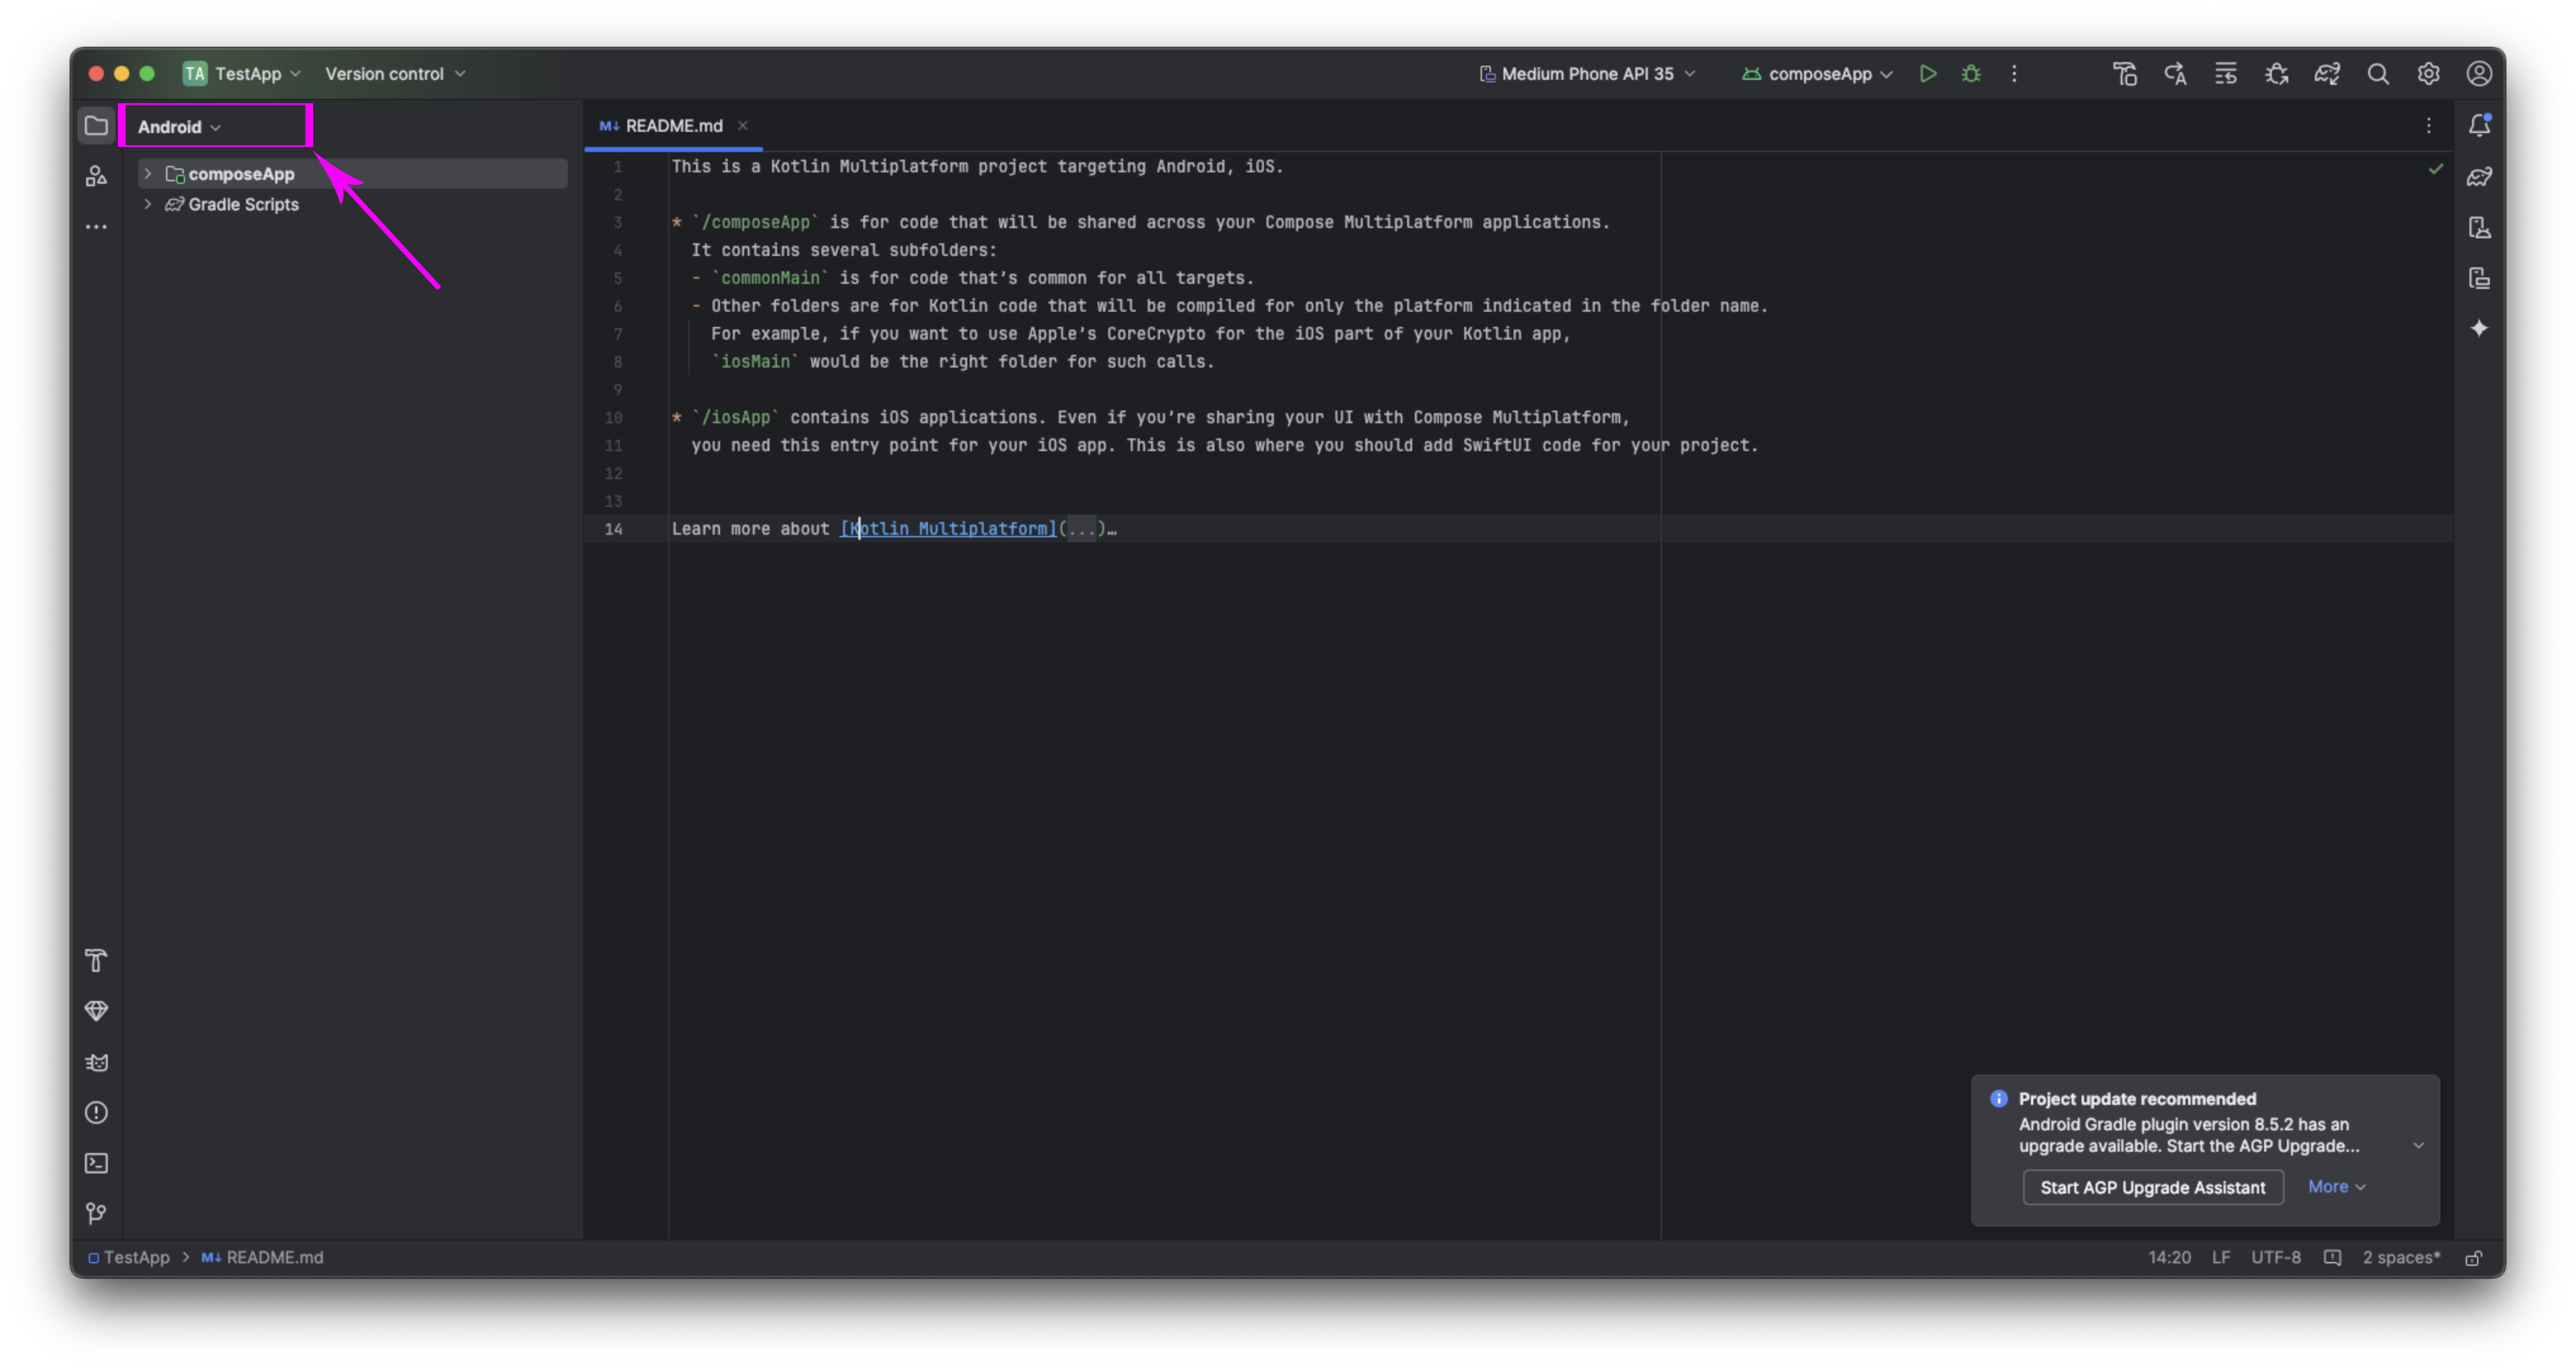The width and height of the screenshot is (2576, 1371).
Task: Open the TestApp project dropdown
Action: pos(242,74)
